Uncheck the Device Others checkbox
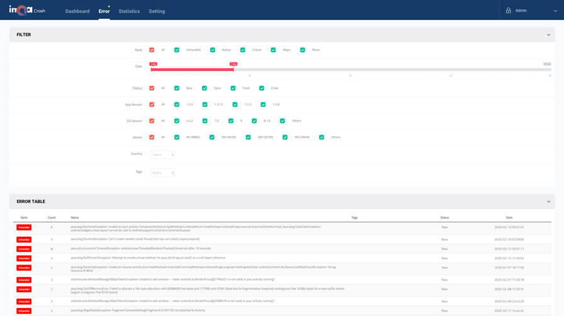 click(322, 137)
